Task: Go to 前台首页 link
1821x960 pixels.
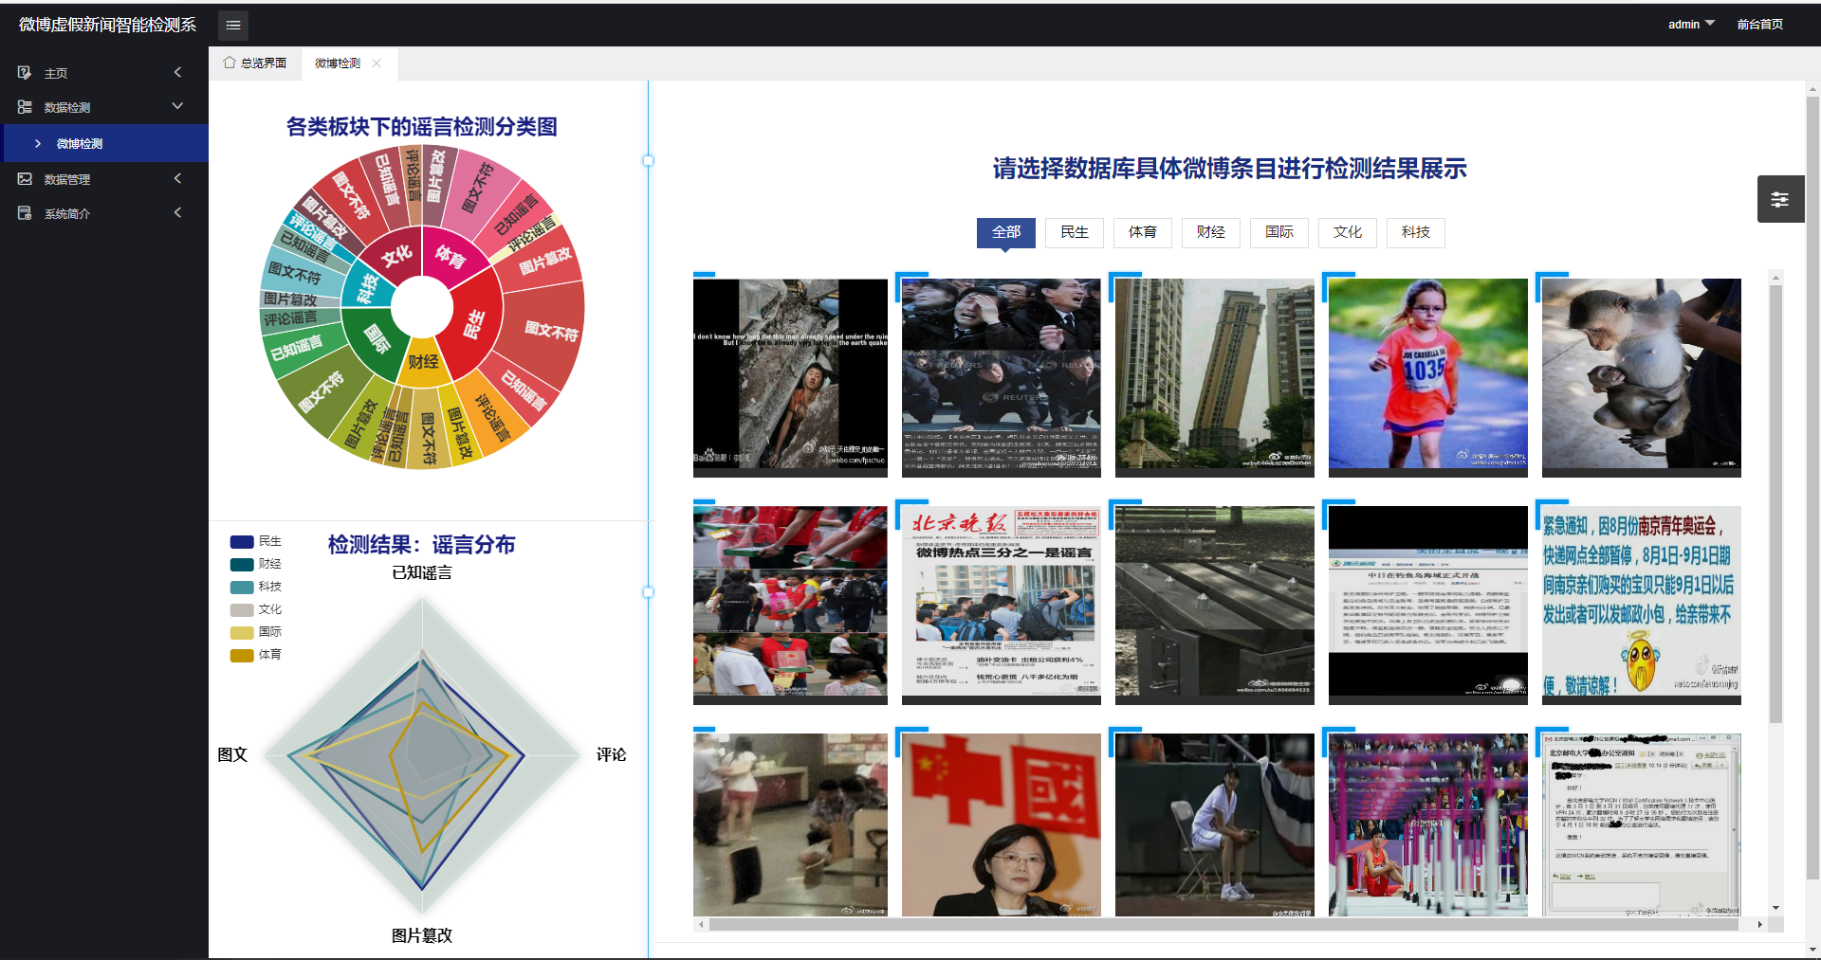Action: (1759, 25)
